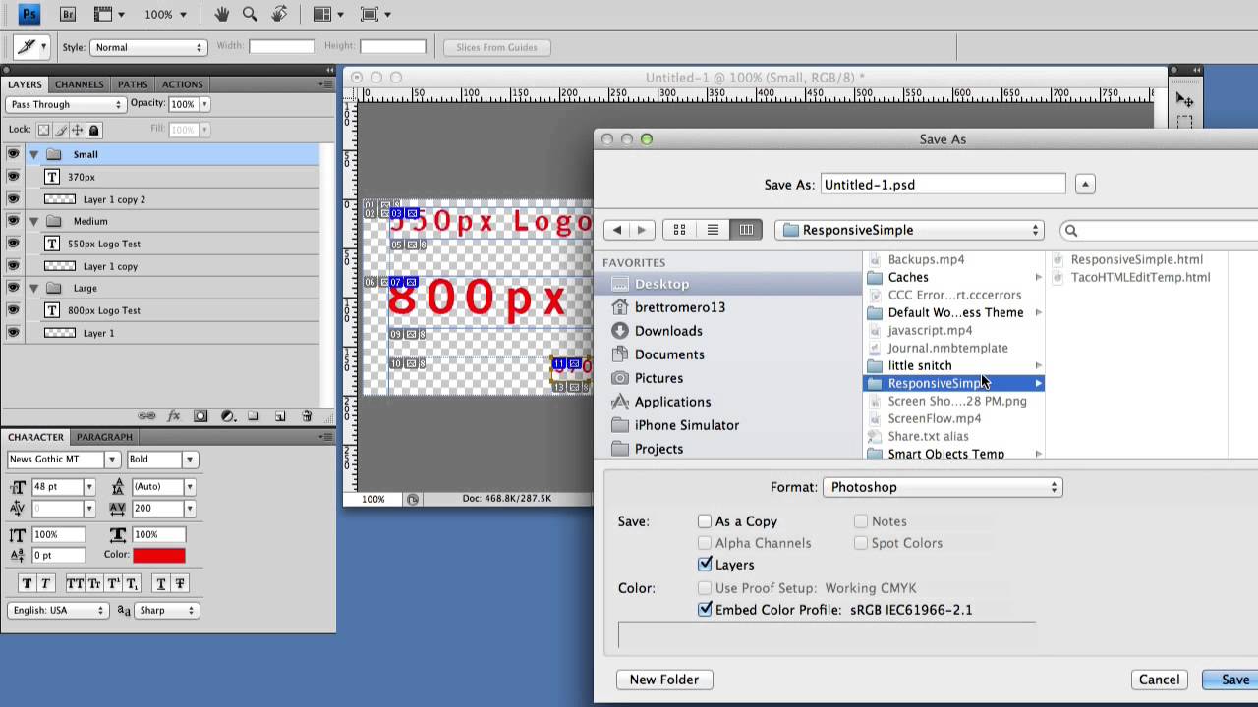Image resolution: width=1258 pixels, height=707 pixels.
Task: Click the New Group folder icon in Layers panel
Action: coord(253,416)
